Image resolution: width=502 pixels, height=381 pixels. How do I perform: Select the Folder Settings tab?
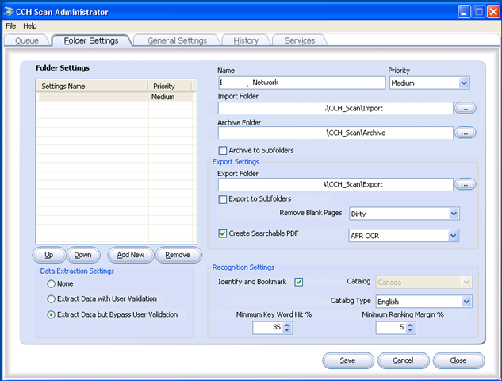point(91,40)
